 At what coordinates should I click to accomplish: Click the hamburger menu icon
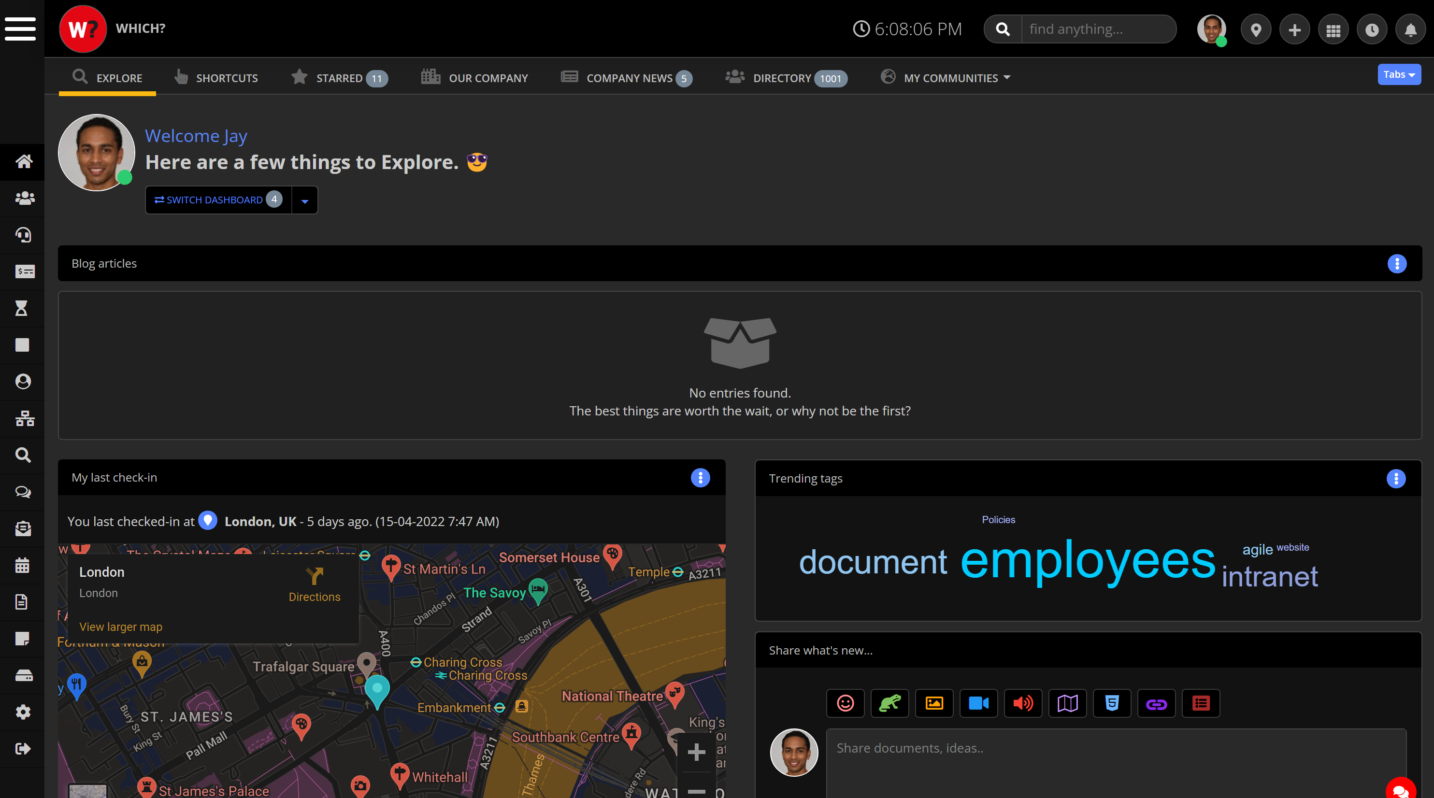pos(21,29)
